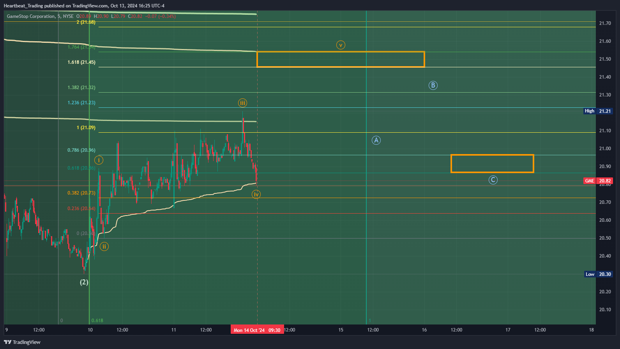This screenshot has height=349, width=620.
Task: Click day 10 on the time axis
Action: coord(90,330)
